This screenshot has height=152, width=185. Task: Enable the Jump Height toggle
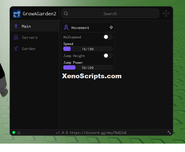(108, 56)
